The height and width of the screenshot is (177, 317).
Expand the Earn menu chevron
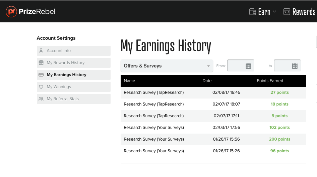[x=274, y=11]
